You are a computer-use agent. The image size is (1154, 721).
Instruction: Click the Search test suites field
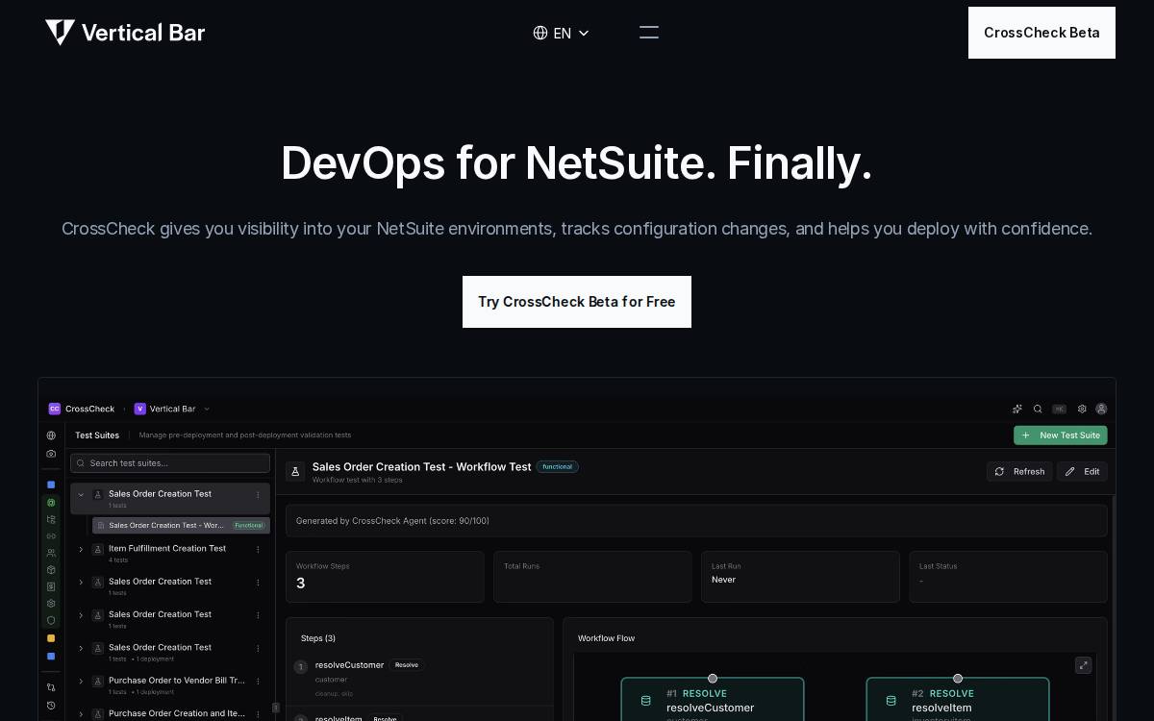click(x=170, y=463)
